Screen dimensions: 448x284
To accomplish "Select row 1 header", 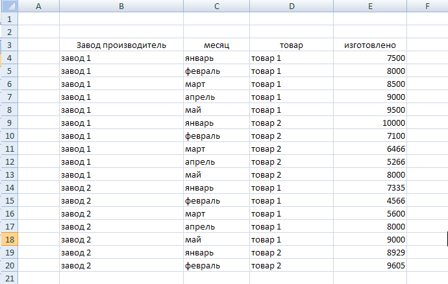I will click(x=10, y=19).
